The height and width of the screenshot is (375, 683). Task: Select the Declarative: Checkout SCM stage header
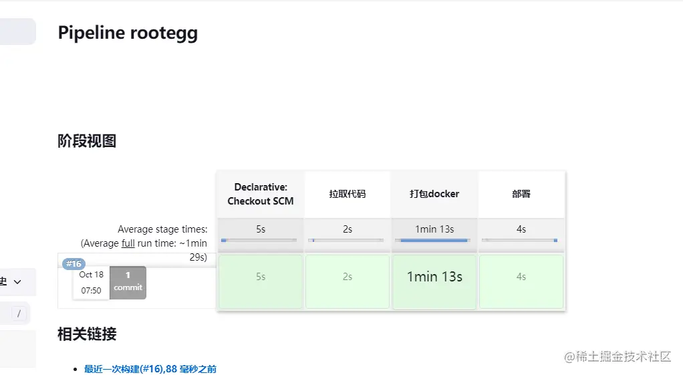coord(261,195)
